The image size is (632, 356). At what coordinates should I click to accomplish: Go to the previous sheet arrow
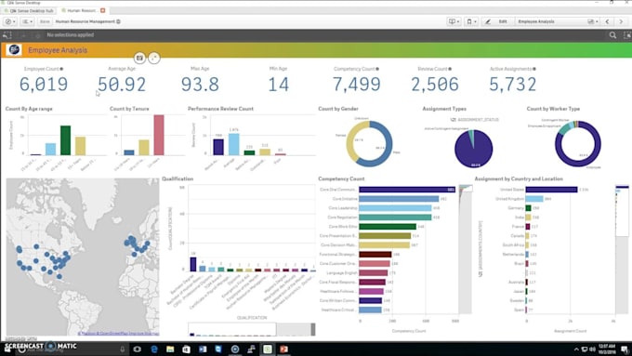pyautogui.click(x=608, y=21)
